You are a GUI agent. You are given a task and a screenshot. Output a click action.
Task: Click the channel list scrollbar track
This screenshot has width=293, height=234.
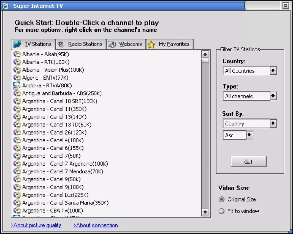(205, 136)
